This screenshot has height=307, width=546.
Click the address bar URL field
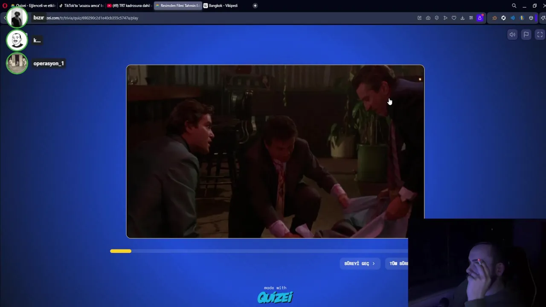click(230, 18)
